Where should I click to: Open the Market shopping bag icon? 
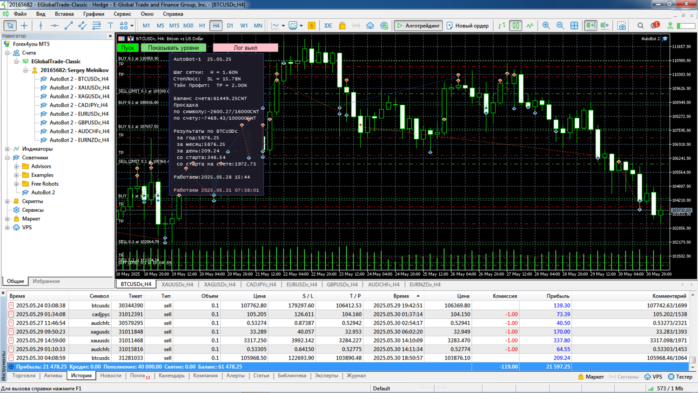pyautogui.click(x=342, y=26)
